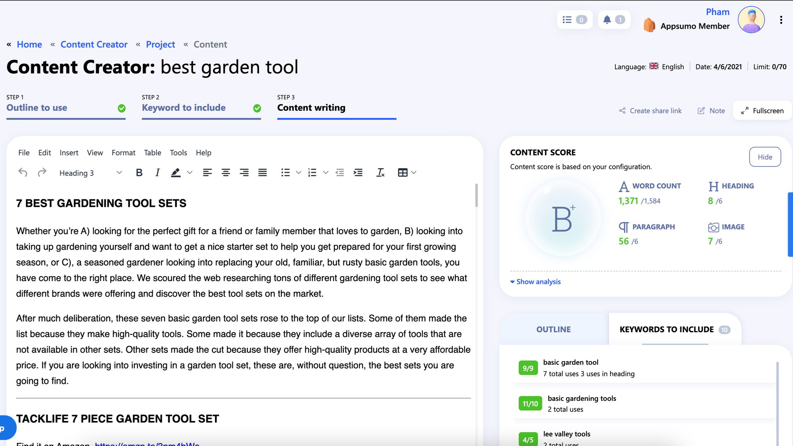793x446 pixels.
Task: Align text right
Action: 244,172
